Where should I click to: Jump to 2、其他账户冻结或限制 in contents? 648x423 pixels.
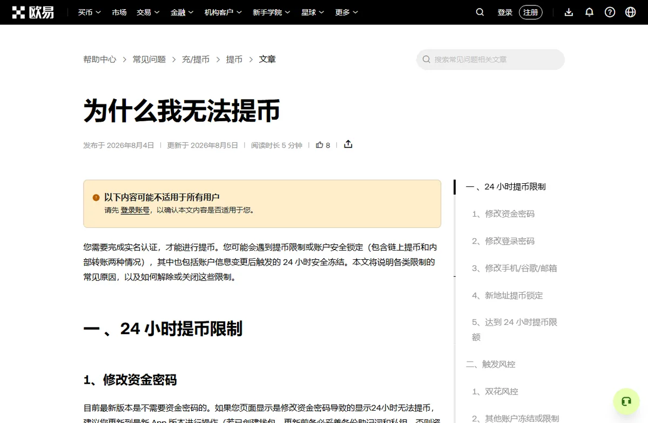(x=515, y=418)
